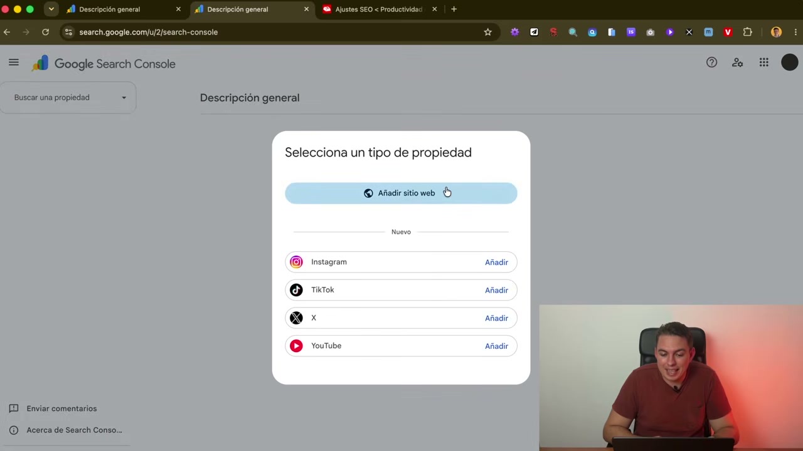This screenshot has width=803, height=451.
Task: Reload the current page
Action: 45,32
